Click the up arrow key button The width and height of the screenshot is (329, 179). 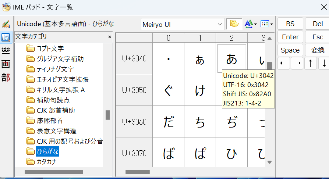[x=311, y=63]
